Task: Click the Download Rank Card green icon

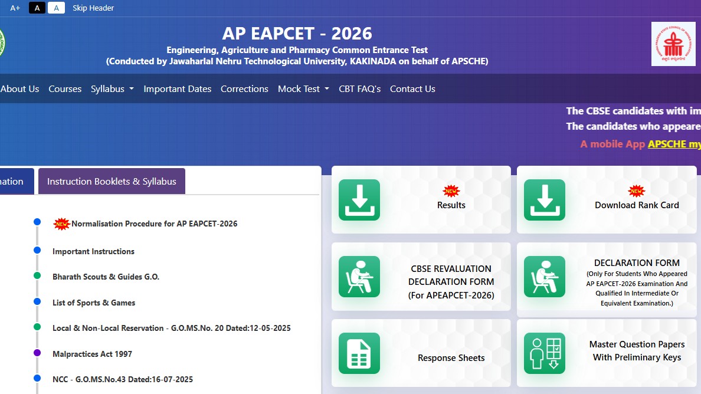Action: (544, 200)
